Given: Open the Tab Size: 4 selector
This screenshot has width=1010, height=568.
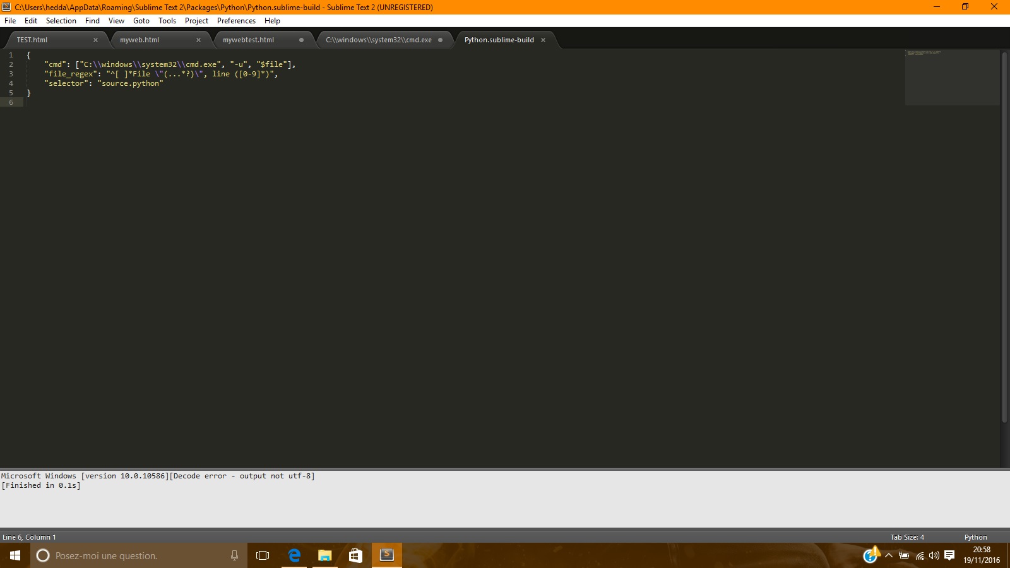Looking at the screenshot, I should (906, 537).
